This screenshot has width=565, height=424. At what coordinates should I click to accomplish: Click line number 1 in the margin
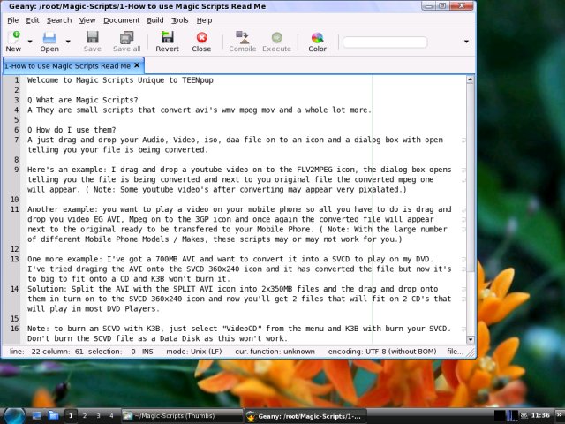(16, 80)
